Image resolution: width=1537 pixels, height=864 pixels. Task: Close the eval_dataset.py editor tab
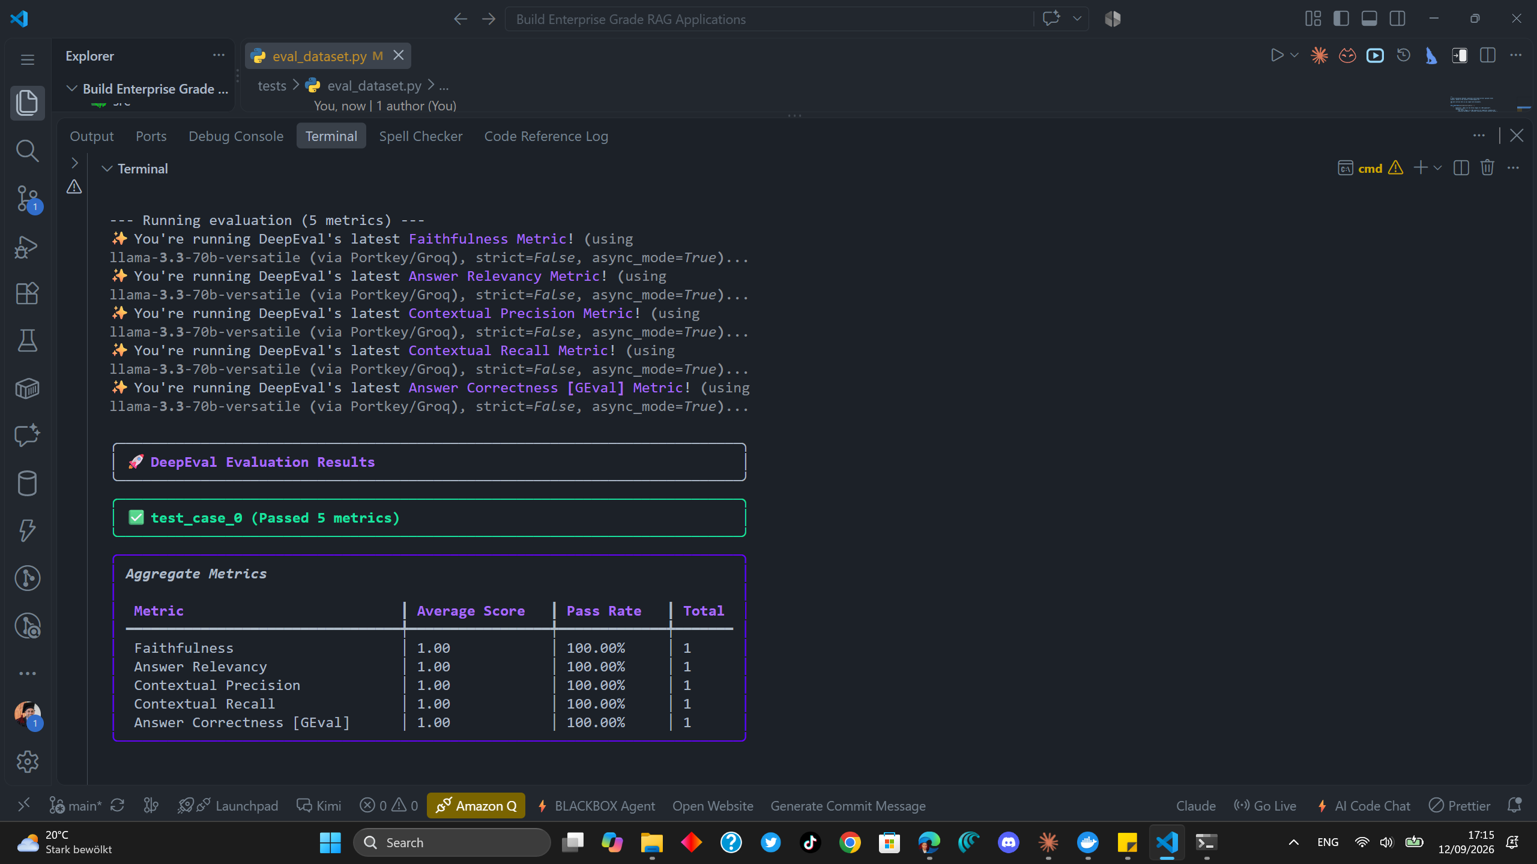[398, 55]
